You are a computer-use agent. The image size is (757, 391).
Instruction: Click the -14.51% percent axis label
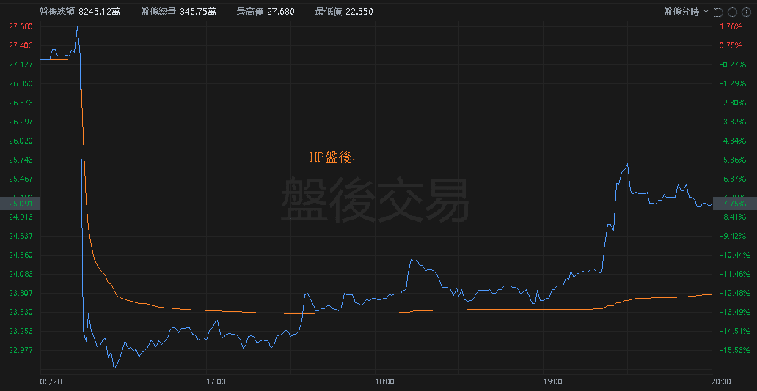(734, 331)
